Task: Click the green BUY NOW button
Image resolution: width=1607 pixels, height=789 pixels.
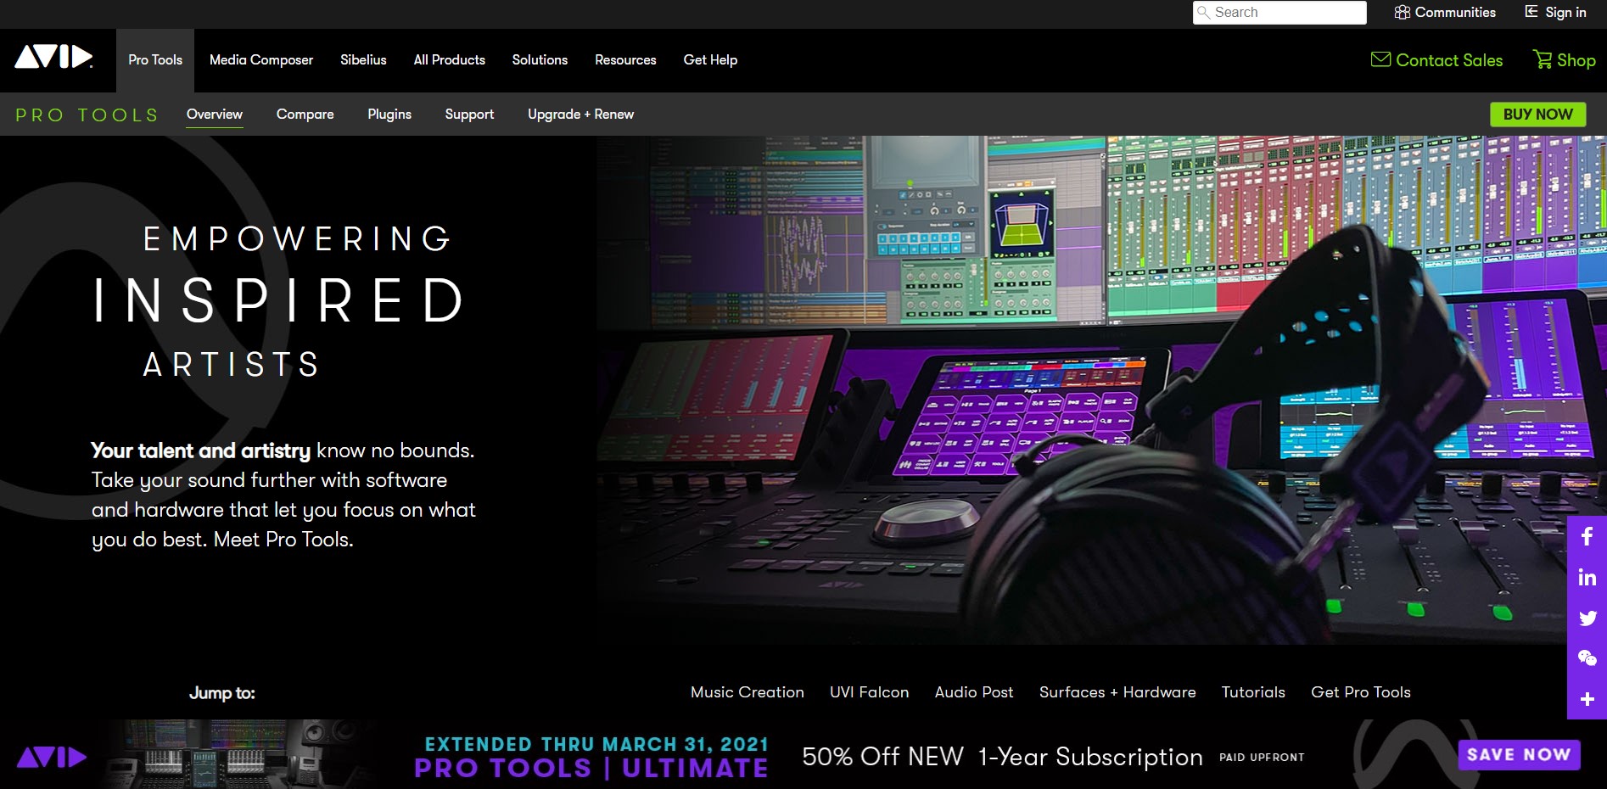Action: (1538, 115)
